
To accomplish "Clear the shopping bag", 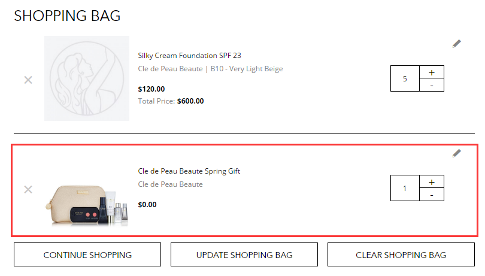I will click(401, 254).
